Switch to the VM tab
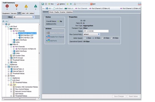This screenshot has height=102, width=155. pyautogui.click(x=27, y=13)
